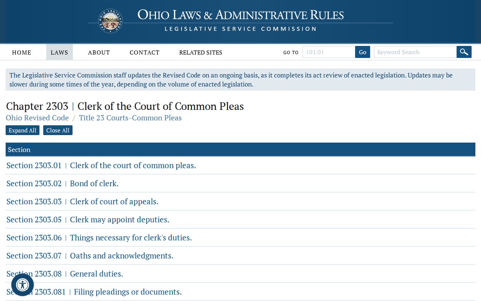
Task: Click the Go button beside section field
Action: tap(363, 52)
